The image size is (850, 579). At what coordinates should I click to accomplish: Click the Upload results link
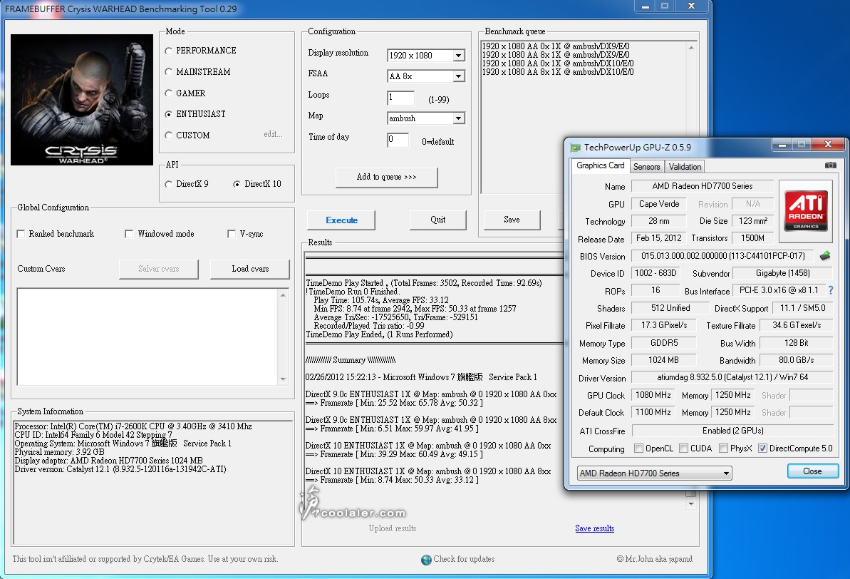[x=393, y=528]
